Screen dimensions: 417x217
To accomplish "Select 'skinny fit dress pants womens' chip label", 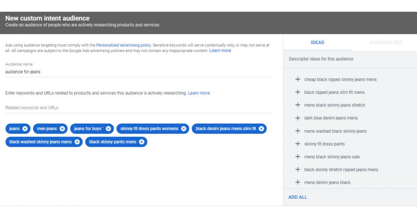I will point(149,129).
